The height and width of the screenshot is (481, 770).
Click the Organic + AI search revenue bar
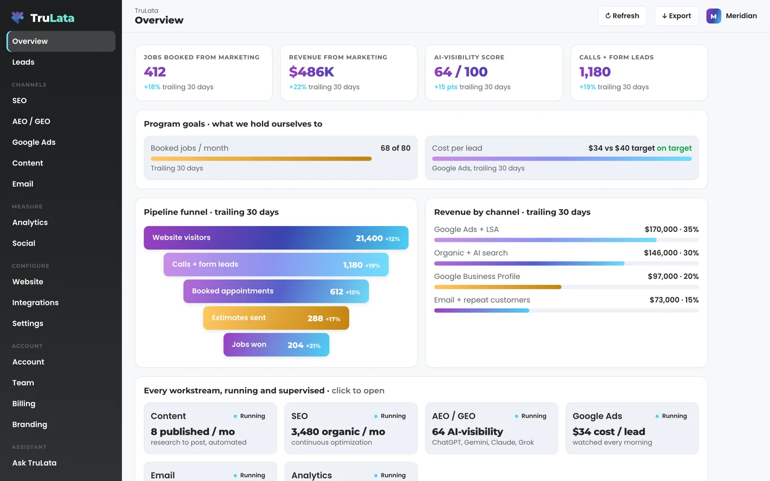click(566, 263)
